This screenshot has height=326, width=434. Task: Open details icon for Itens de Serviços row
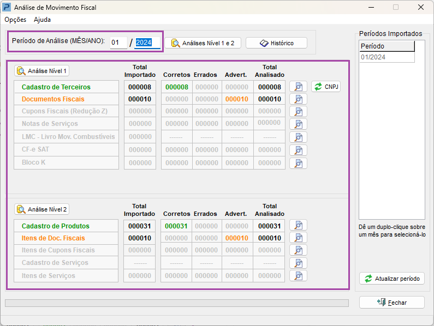pos(298,275)
